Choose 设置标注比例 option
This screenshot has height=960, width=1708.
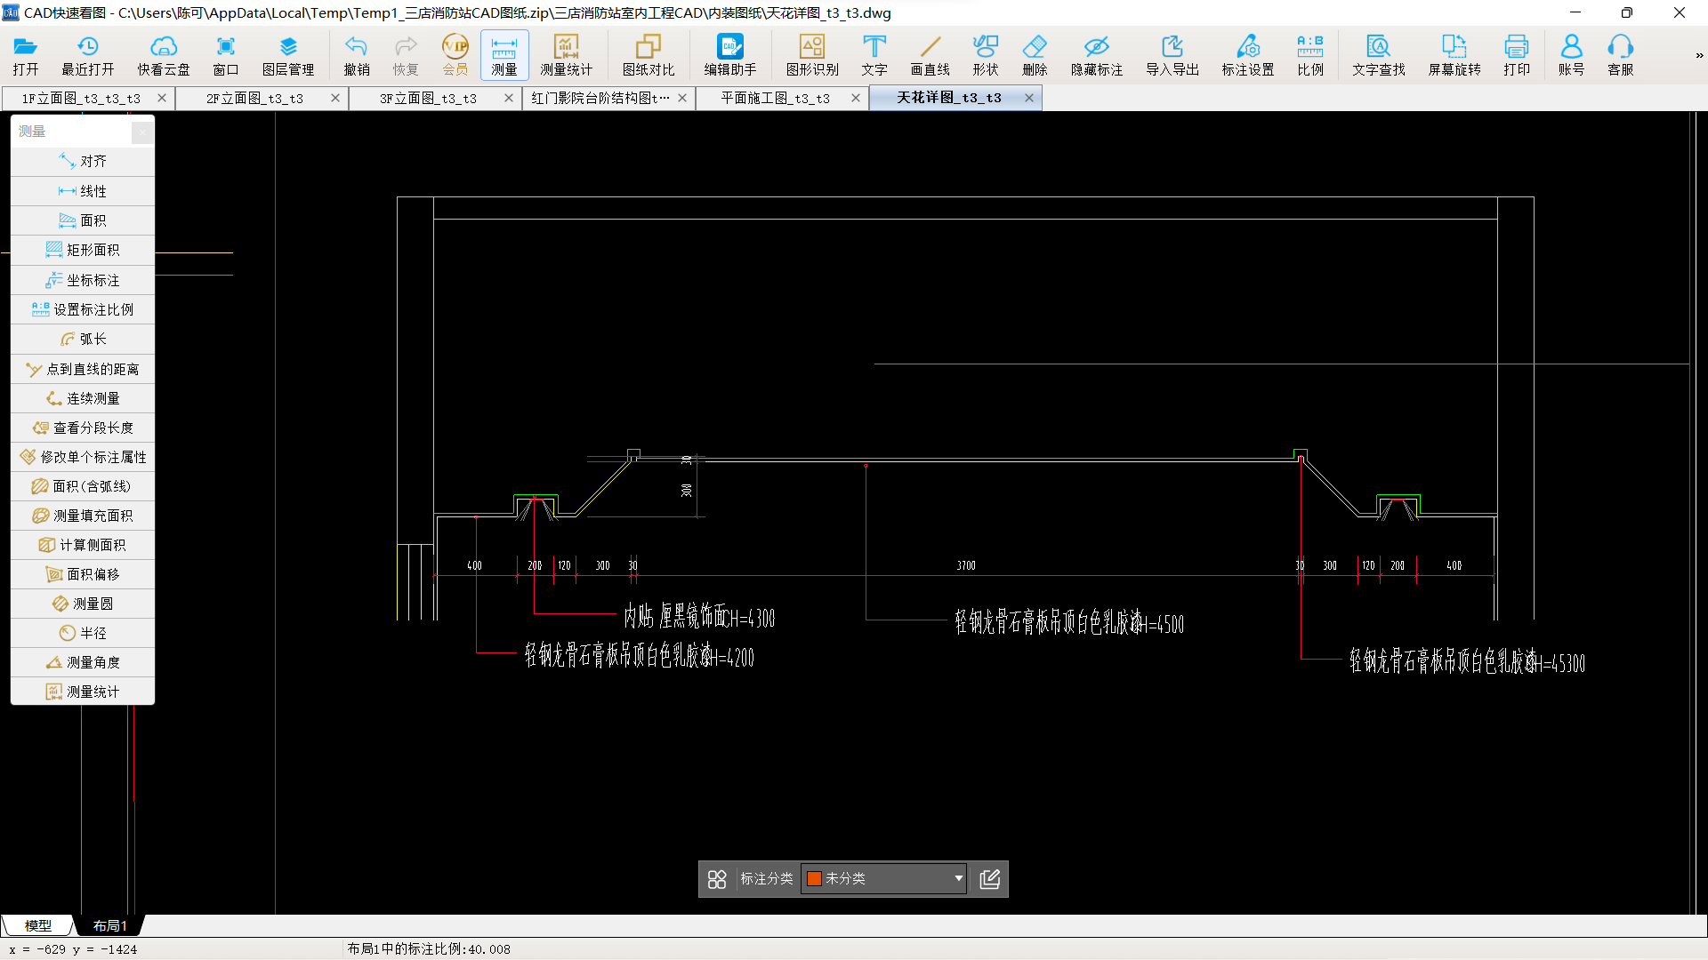click(83, 309)
